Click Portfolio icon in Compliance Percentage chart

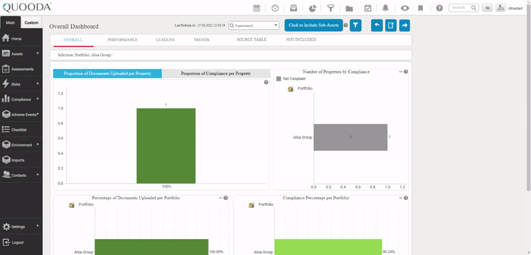pos(252,205)
